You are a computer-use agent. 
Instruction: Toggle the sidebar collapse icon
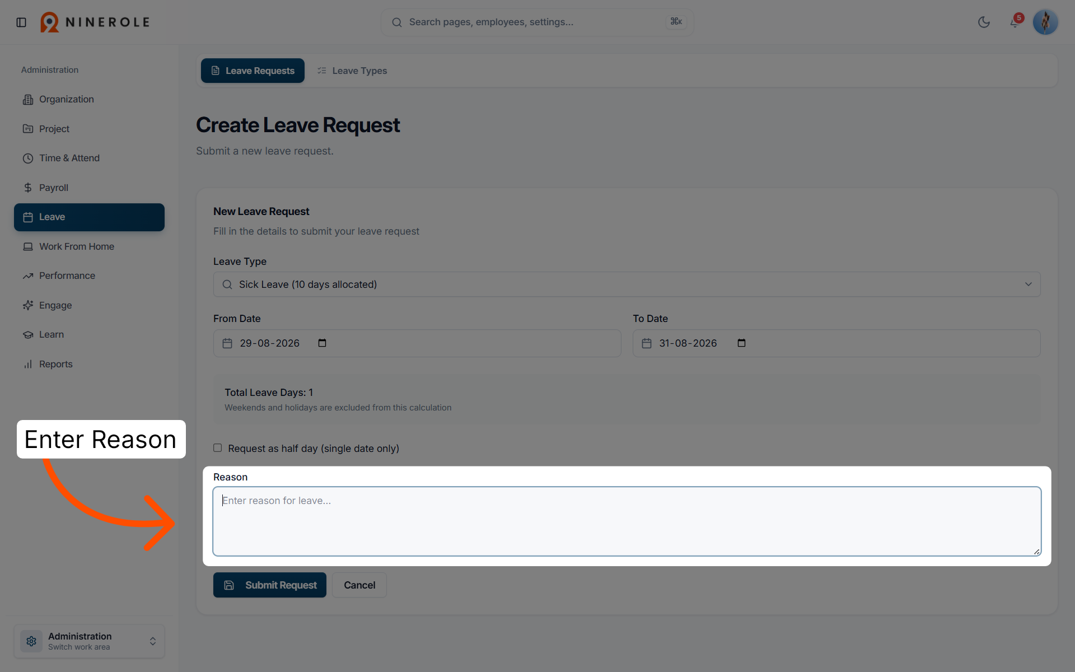click(x=21, y=22)
